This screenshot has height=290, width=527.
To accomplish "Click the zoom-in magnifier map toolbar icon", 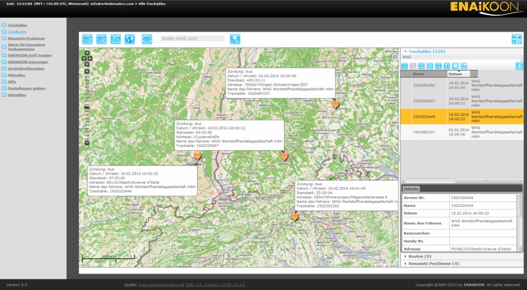I will click(x=88, y=39).
